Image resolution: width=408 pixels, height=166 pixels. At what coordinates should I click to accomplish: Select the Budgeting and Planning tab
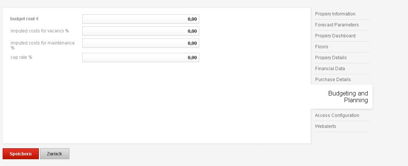(x=348, y=97)
